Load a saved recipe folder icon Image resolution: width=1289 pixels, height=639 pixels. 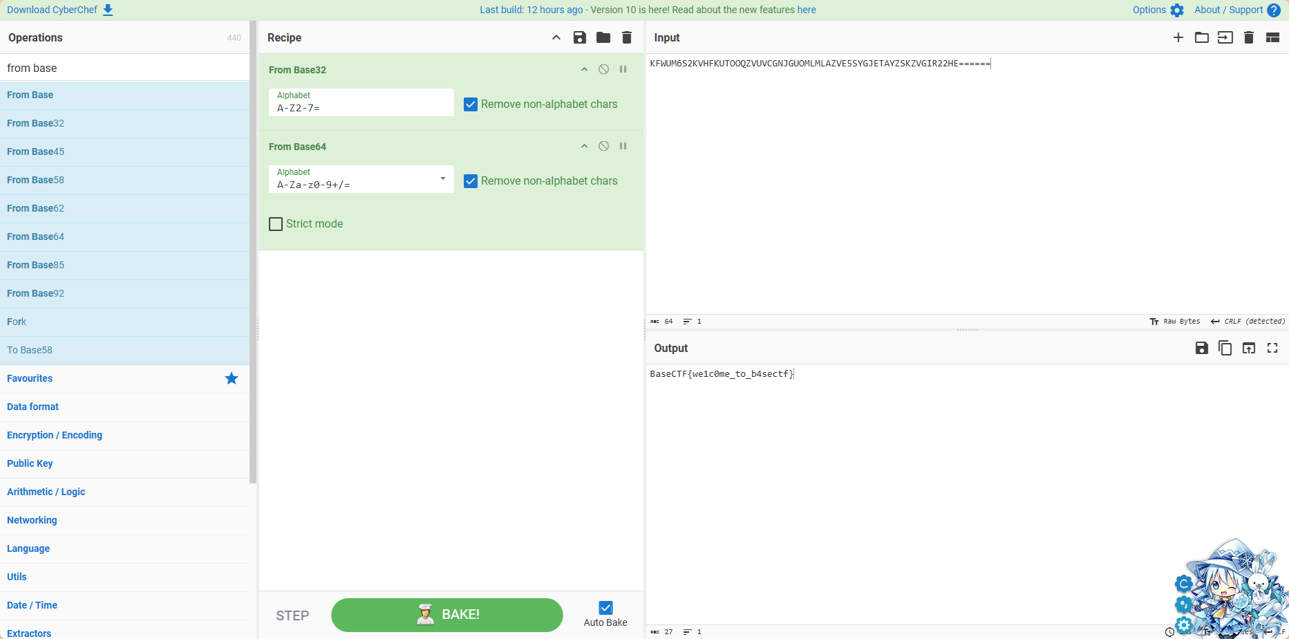(x=603, y=37)
